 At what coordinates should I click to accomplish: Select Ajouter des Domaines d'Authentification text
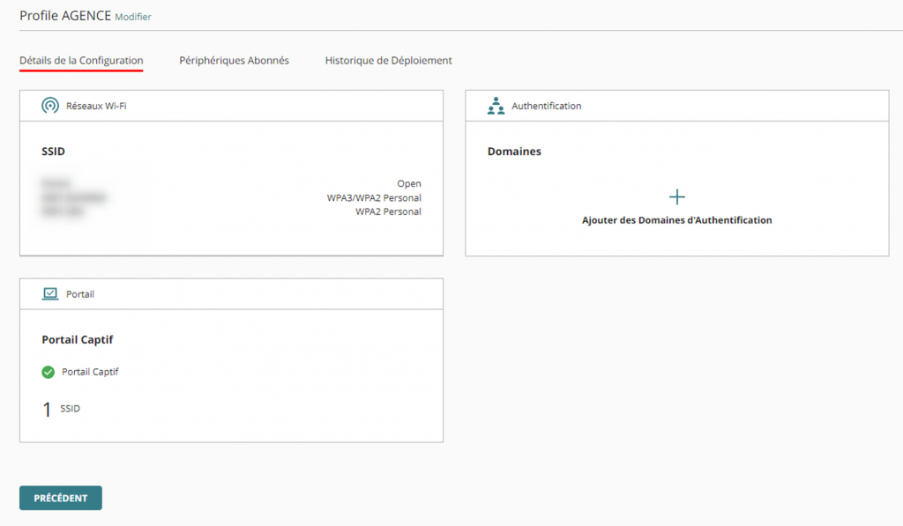[676, 220]
